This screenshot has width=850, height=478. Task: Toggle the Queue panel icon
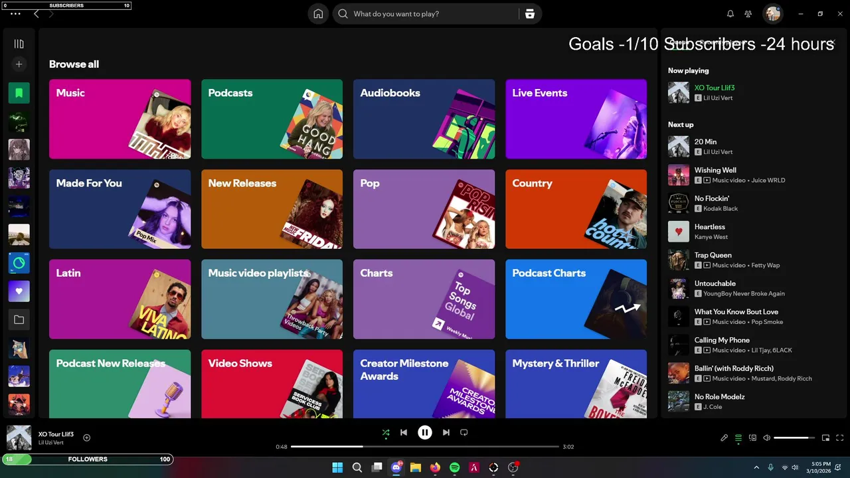click(x=738, y=438)
